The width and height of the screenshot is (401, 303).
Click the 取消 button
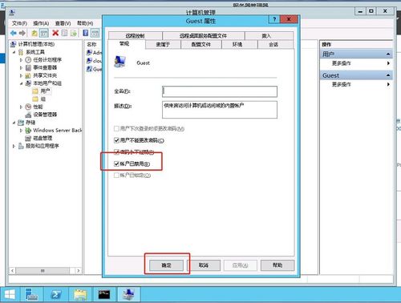tap(204, 265)
